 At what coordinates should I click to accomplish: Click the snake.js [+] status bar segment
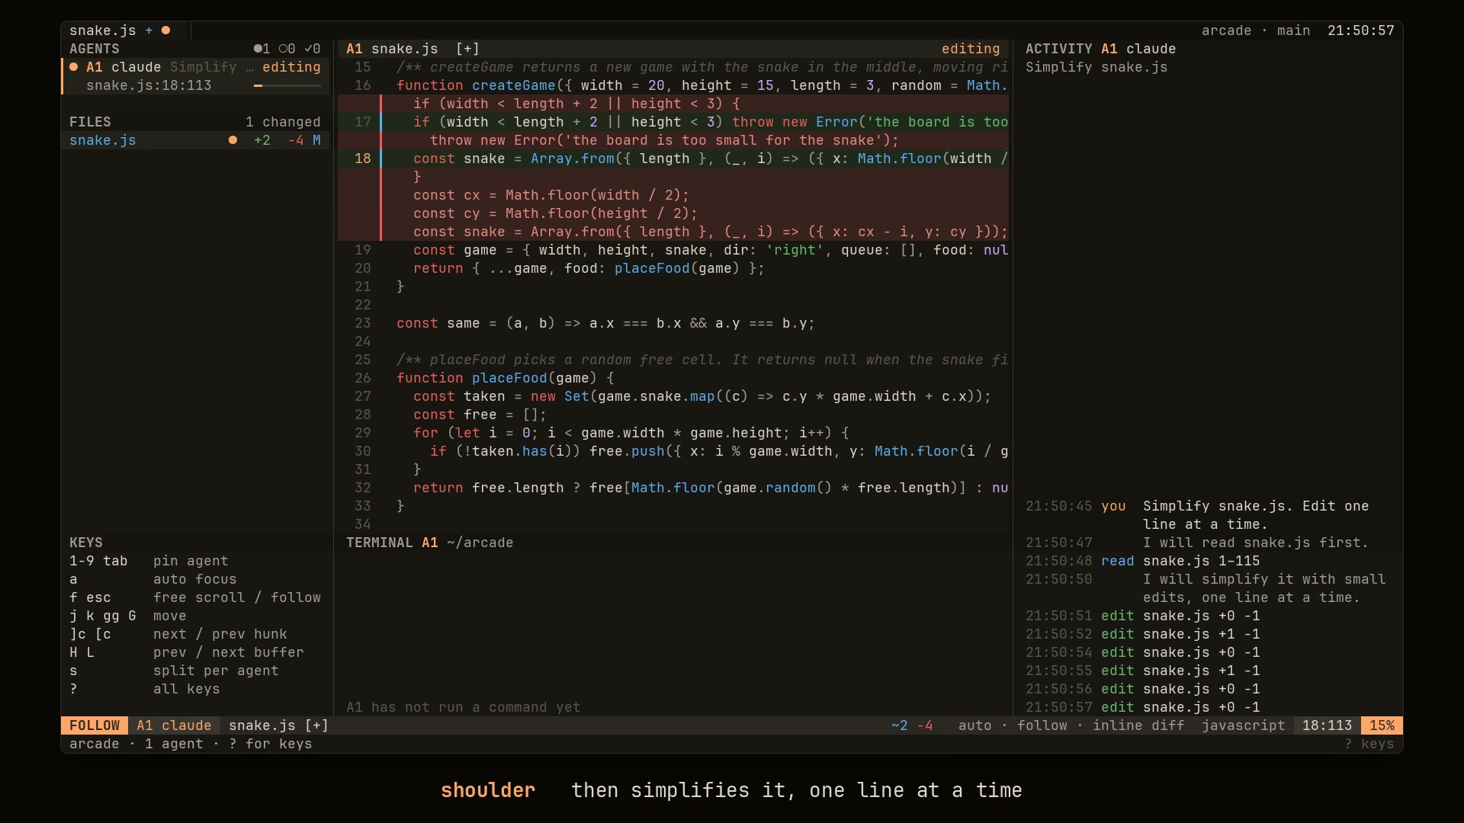tap(278, 725)
